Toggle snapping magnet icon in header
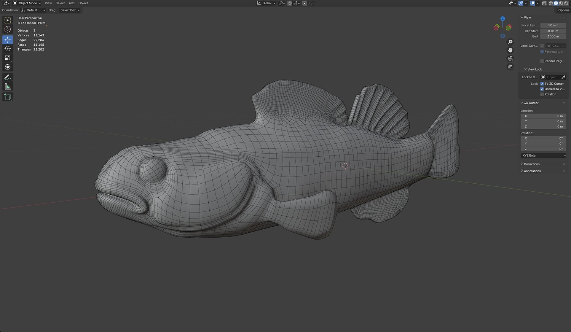This screenshot has width=571, height=332. pos(290,3)
